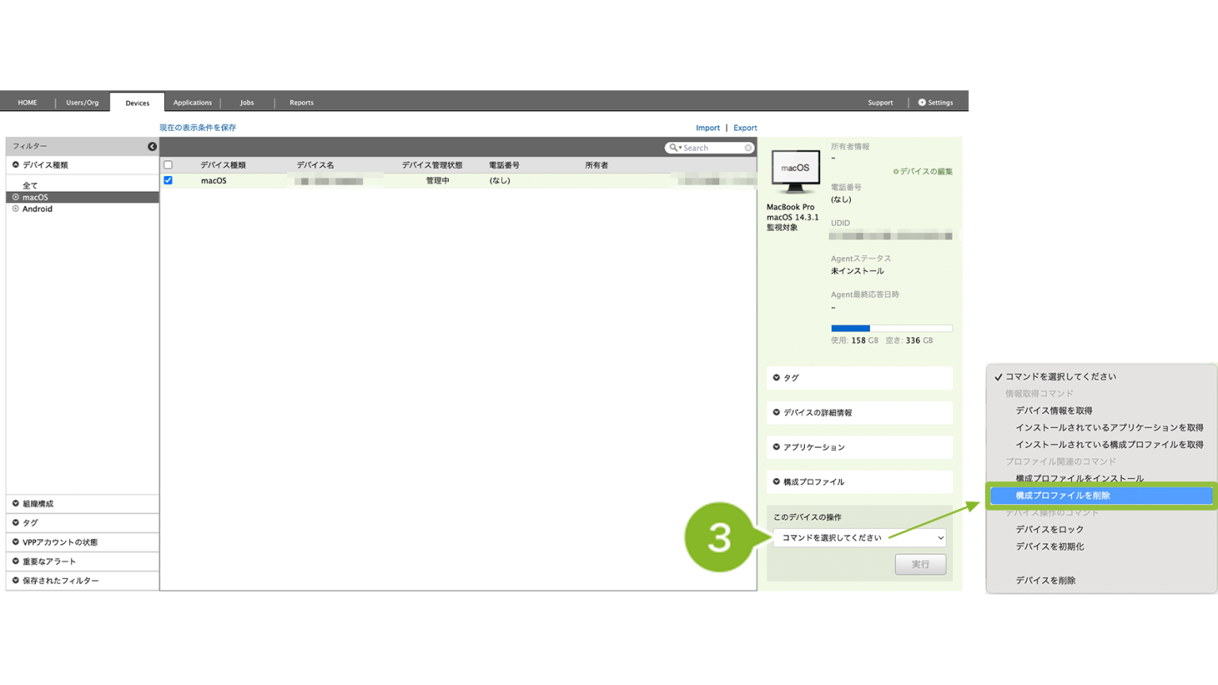Collapse the フィルター panel with the arrow icon

click(152, 147)
